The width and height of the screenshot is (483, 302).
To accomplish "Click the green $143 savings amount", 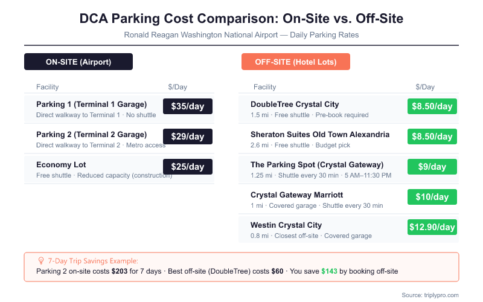I will tap(330, 271).
